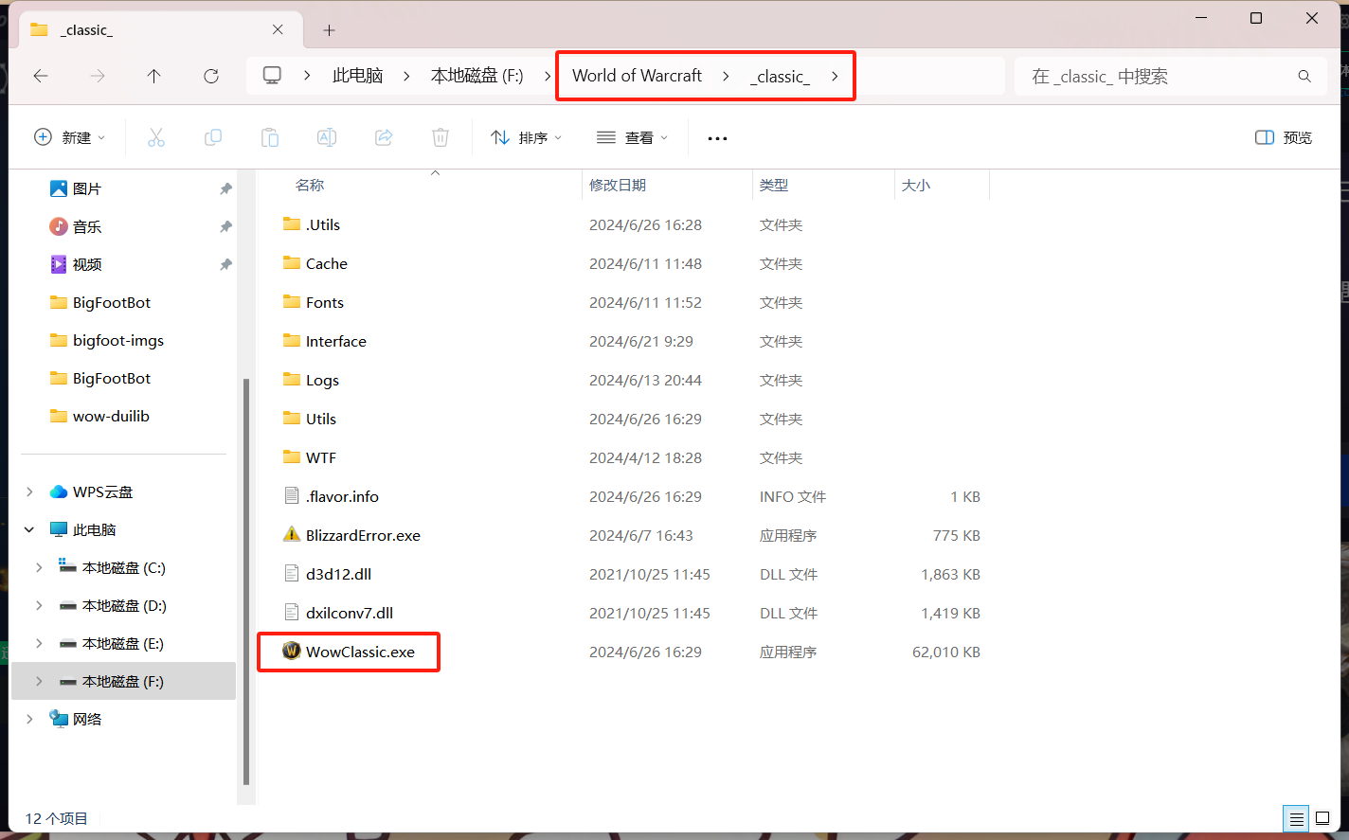The width and height of the screenshot is (1349, 840).
Task: Select the .Utils folder icon
Action: pos(292,224)
